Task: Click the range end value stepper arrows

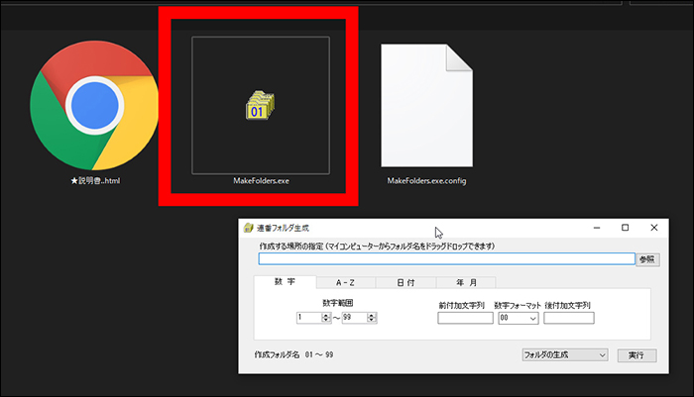Action: [x=373, y=318]
